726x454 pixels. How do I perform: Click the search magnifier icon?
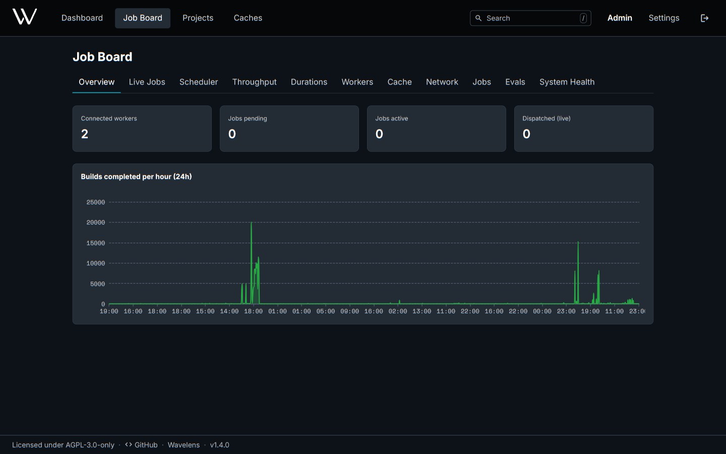point(478,18)
